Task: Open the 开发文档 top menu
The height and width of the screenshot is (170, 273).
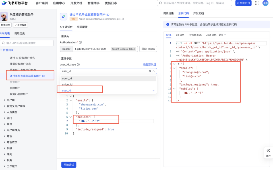Action: tap(76, 3)
